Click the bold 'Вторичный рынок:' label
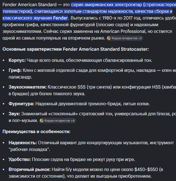The width and height of the screenshot is (176, 181). point(30,170)
